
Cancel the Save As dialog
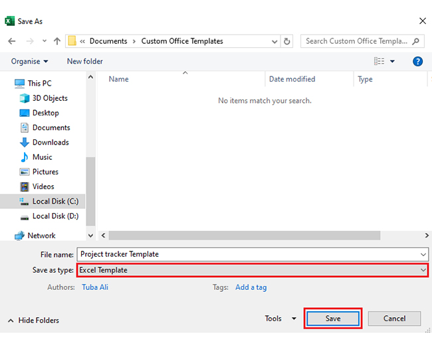pyautogui.click(x=394, y=318)
